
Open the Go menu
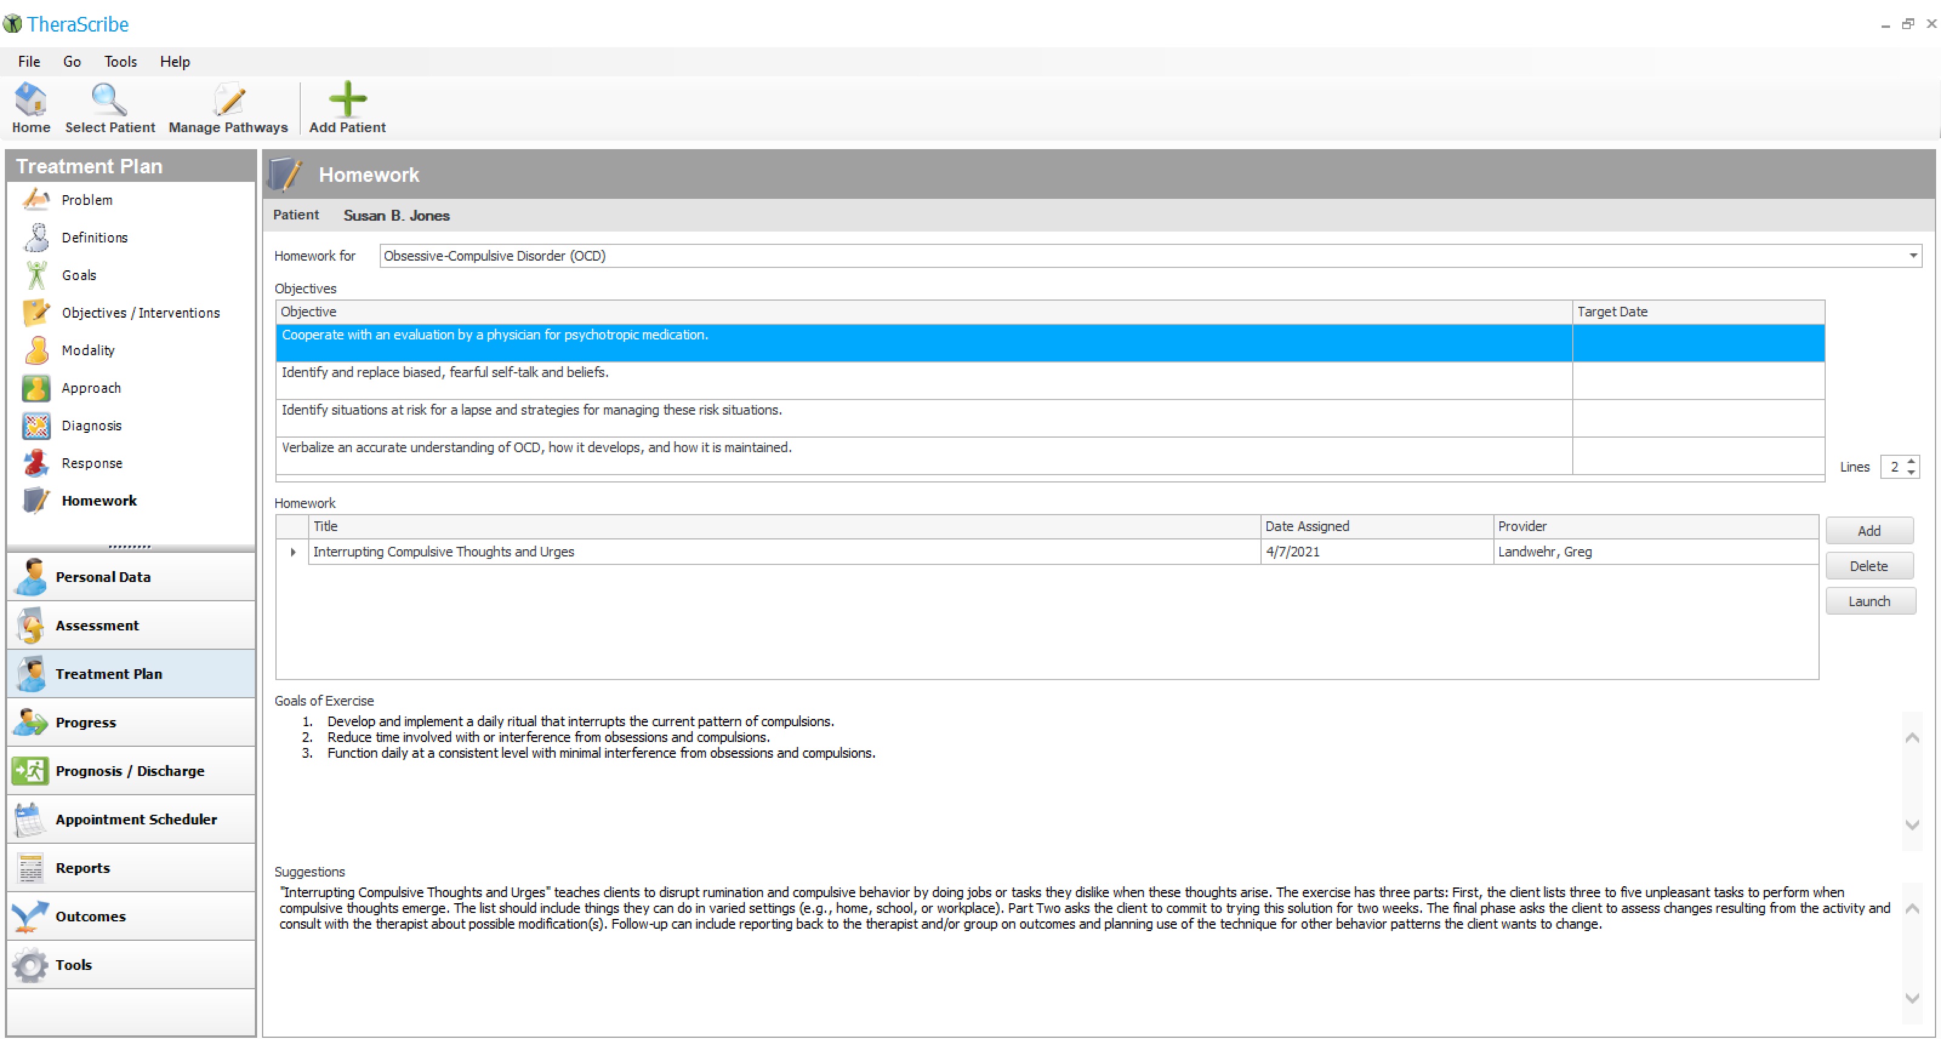click(x=72, y=62)
